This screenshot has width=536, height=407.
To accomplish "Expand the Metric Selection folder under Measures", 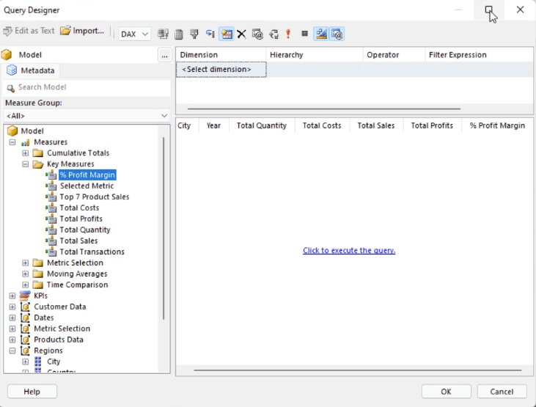I will [x=25, y=263].
